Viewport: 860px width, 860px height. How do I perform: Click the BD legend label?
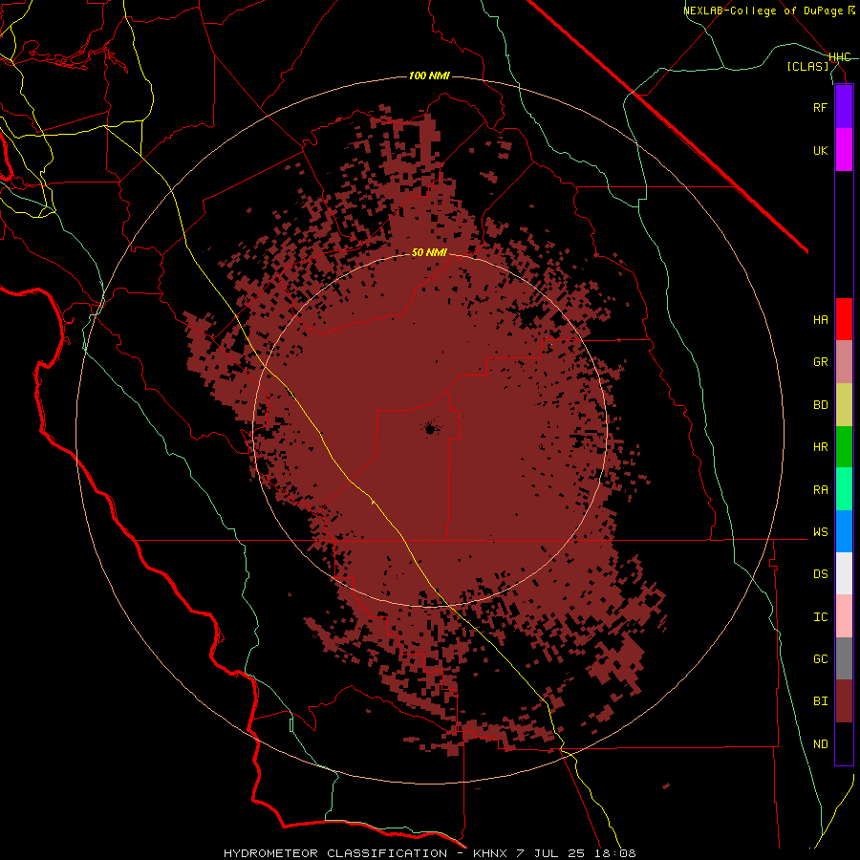tap(820, 405)
